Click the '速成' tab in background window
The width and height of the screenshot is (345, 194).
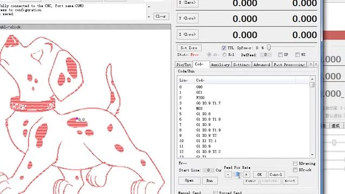(336, 126)
